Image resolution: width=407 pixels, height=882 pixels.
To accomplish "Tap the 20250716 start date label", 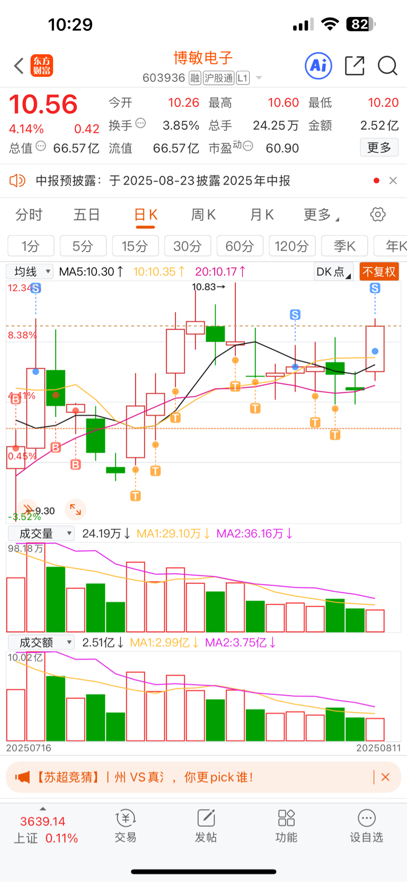I will [29, 748].
